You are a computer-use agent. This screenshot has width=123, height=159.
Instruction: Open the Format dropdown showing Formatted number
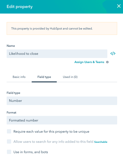tap(62, 120)
